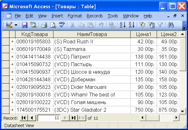Click the vertical scrollbar thumb
Viewport: 188px width, 130px height.
183,54
